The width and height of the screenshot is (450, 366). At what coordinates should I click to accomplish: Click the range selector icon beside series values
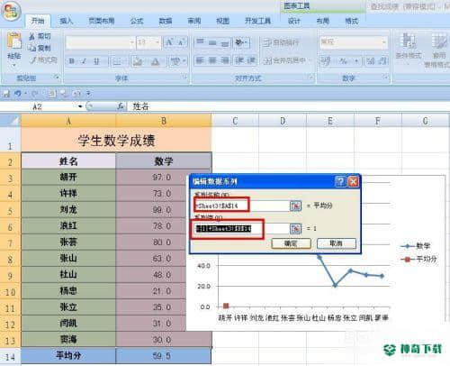(x=295, y=229)
